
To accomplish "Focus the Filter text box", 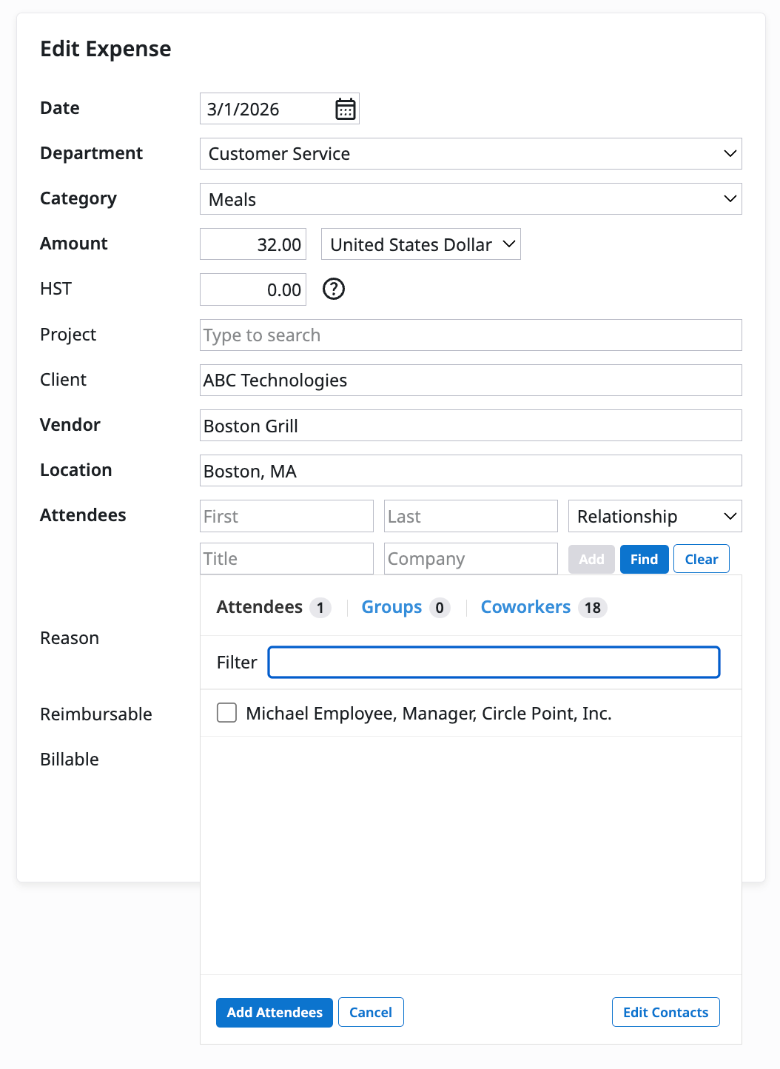I will click(494, 663).
